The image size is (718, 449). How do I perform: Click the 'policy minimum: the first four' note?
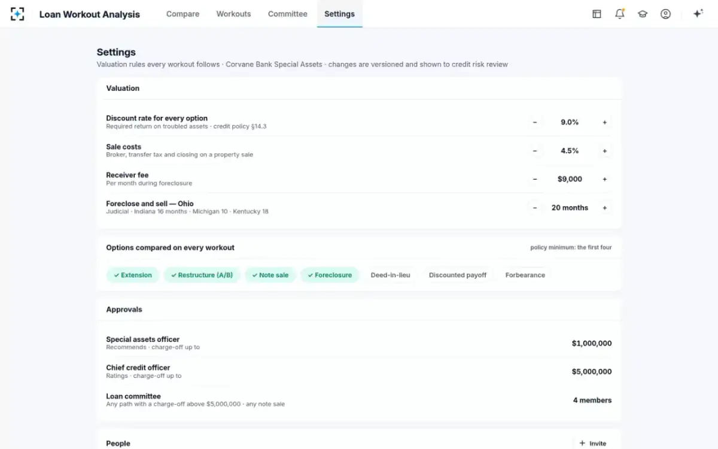click(x=571, y=247)
